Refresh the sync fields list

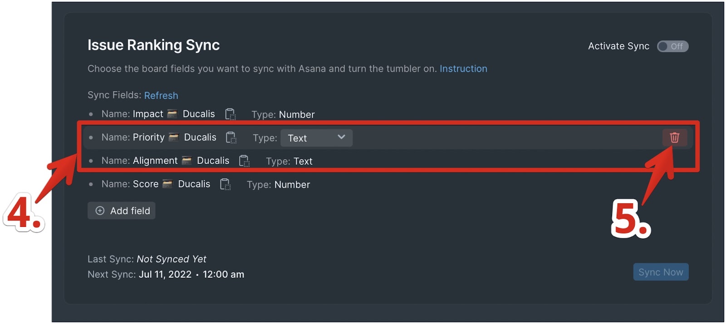161,95
